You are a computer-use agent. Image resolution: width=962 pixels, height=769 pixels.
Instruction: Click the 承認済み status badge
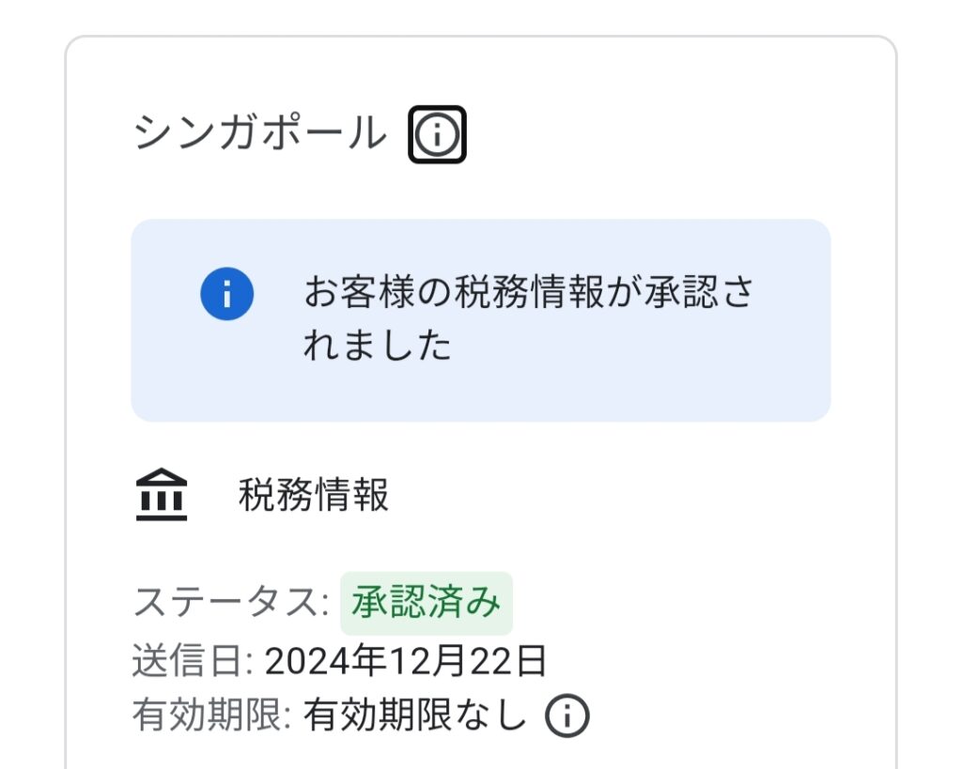pos(427,603)
